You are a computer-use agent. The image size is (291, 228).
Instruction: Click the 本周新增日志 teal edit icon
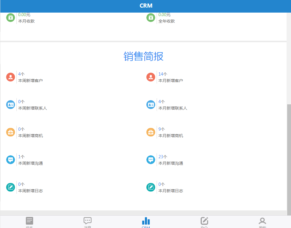click(x=11, y=187)
